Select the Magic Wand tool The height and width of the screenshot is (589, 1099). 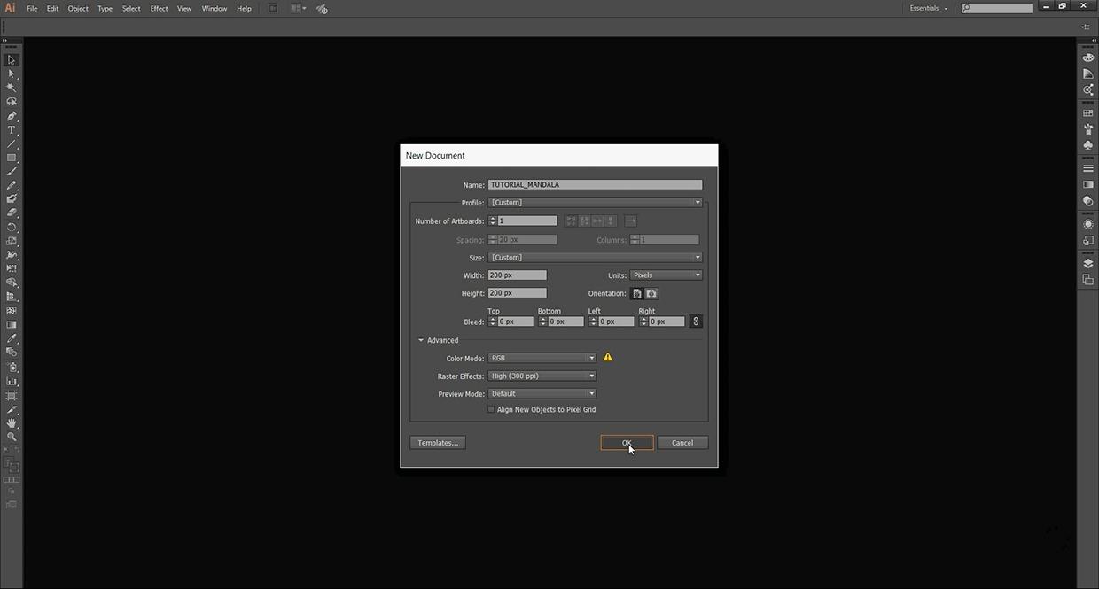[12, 88]
